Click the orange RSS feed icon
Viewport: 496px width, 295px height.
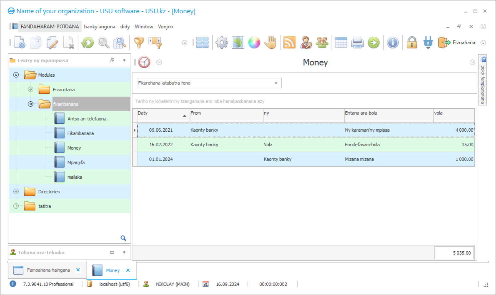(289, 42)
